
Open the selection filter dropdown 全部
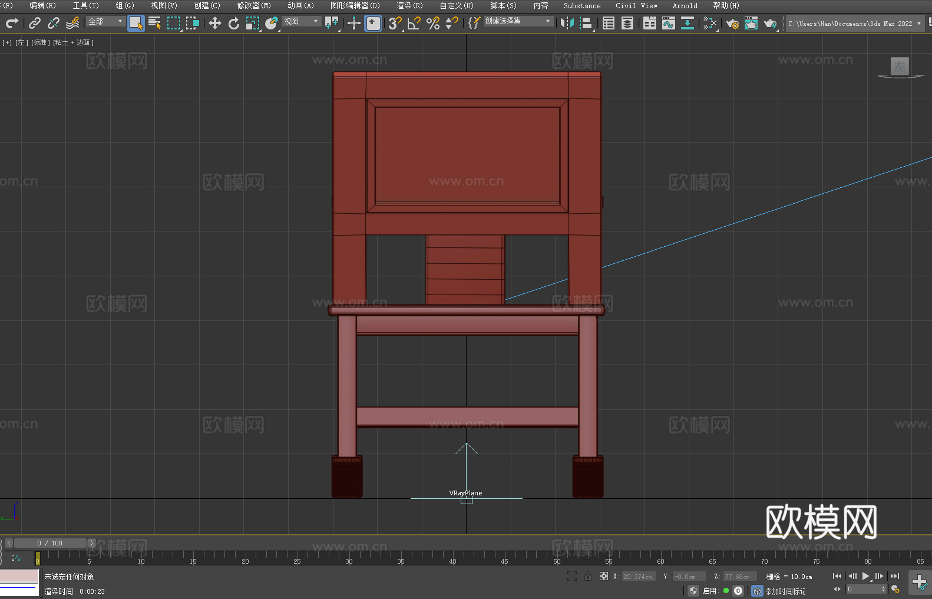105,21
